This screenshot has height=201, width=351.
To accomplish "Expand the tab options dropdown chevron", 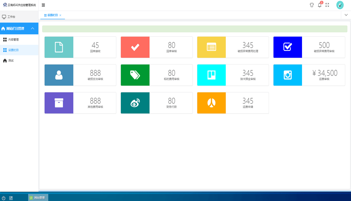I will [346, 15].
